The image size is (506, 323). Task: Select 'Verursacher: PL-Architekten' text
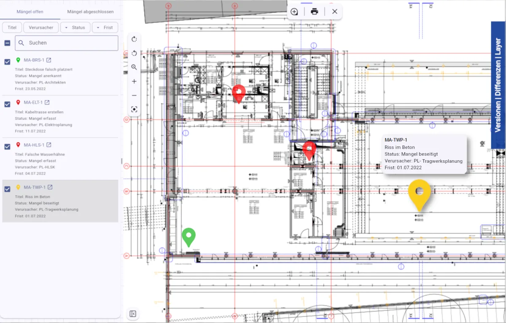[x=40, y=82]
